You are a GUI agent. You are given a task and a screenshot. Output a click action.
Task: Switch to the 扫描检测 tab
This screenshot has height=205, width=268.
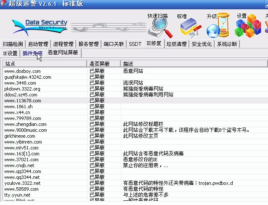point(13,44)
